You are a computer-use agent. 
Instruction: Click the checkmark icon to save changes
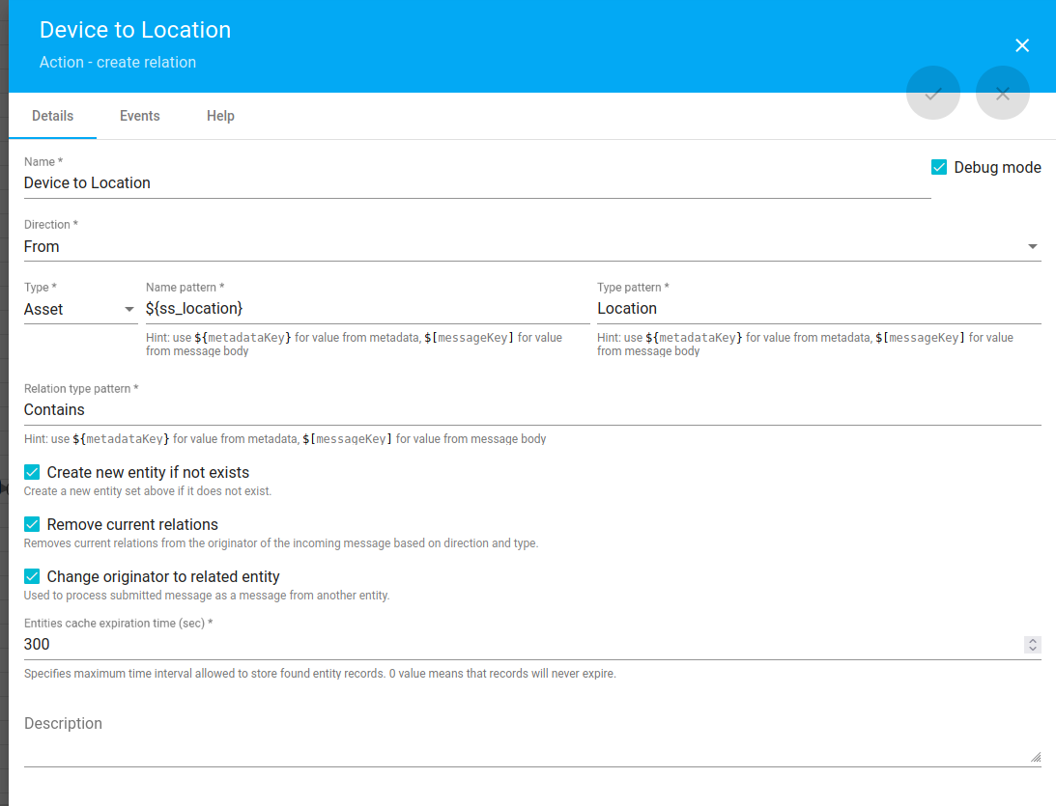(932, 93)
